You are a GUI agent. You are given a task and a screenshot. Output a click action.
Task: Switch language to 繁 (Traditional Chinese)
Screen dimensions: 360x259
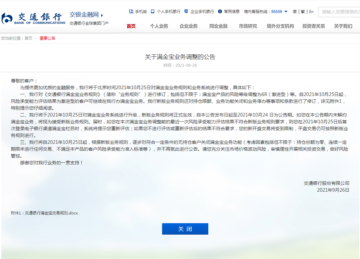click(303, 12)
